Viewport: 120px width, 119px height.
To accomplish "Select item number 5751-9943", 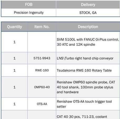I will [x=42, y=58].
